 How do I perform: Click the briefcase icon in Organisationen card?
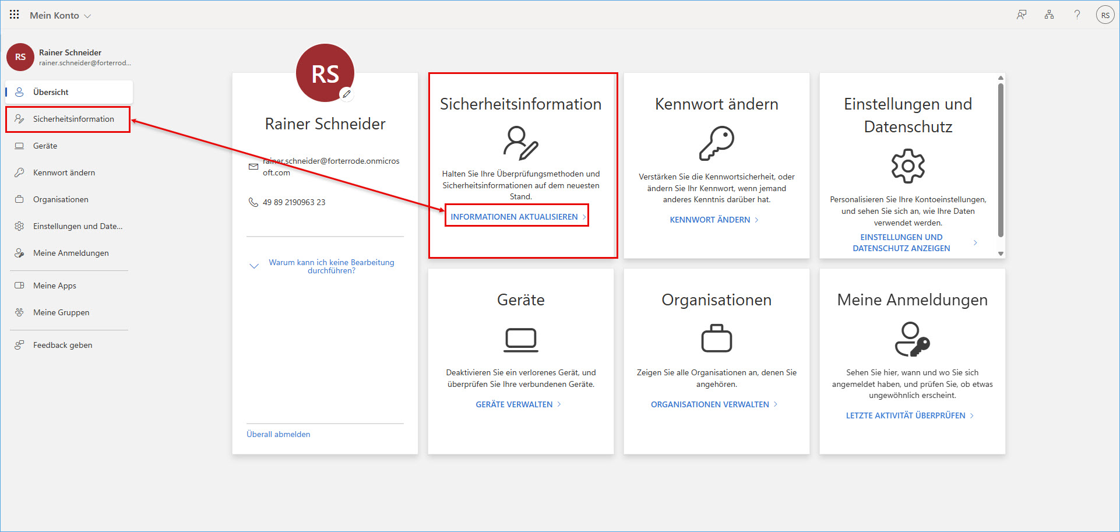coord(717,338)
